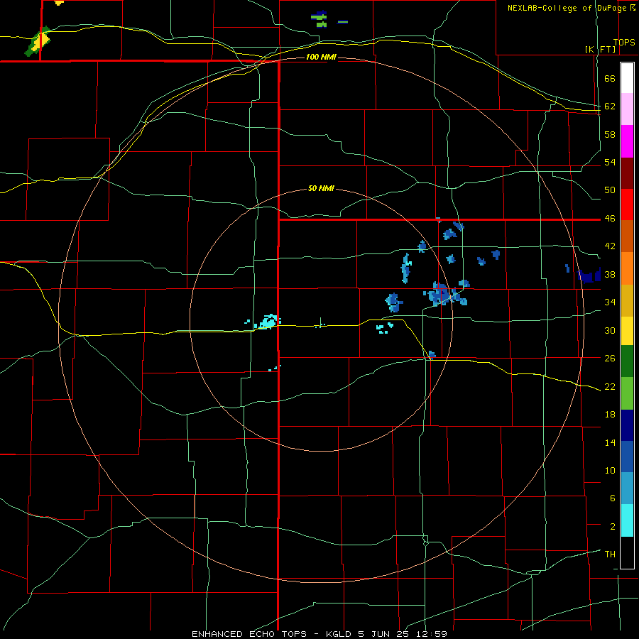
Task: Click the white swatch in the tops legend
Action: [x=627, y=78]
